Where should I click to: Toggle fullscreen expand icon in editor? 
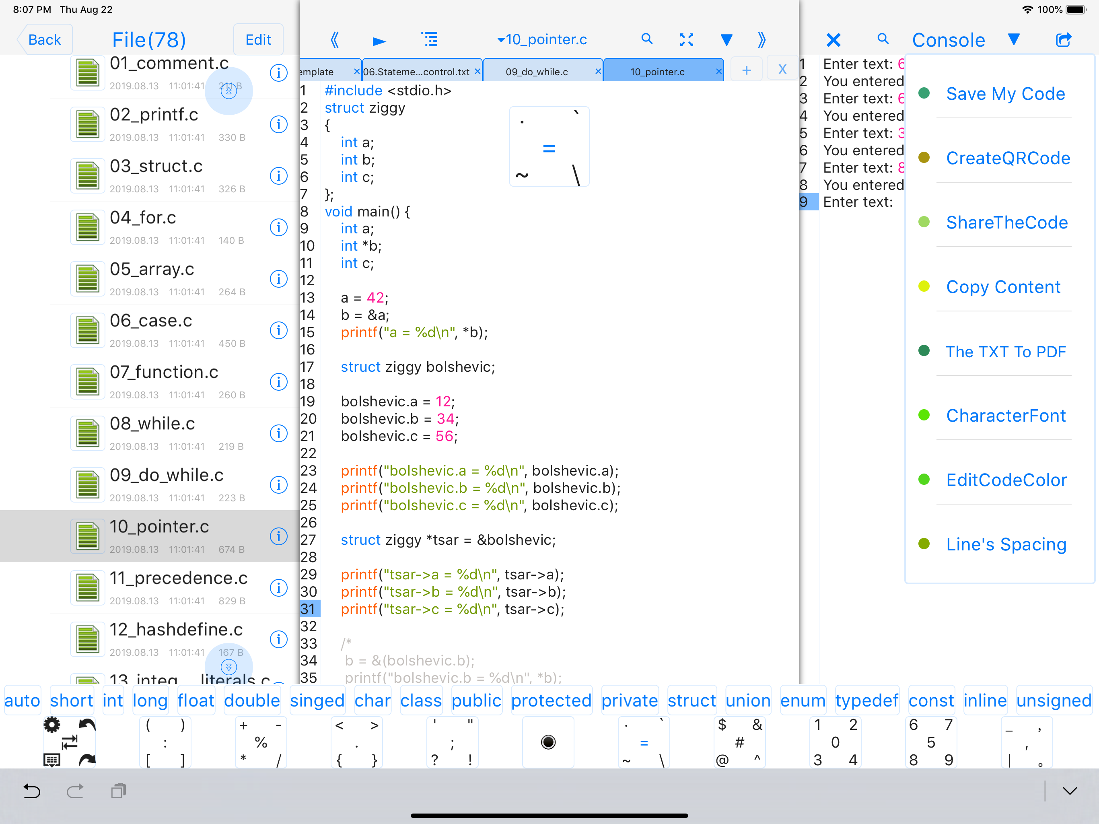point(686,40)
